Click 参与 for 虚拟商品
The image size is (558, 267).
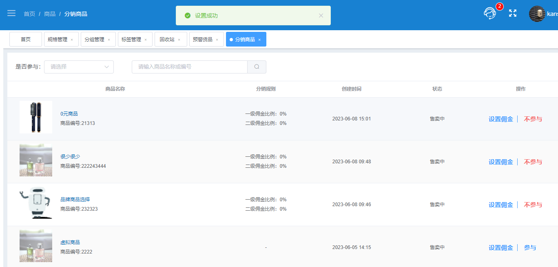point(530,248)
